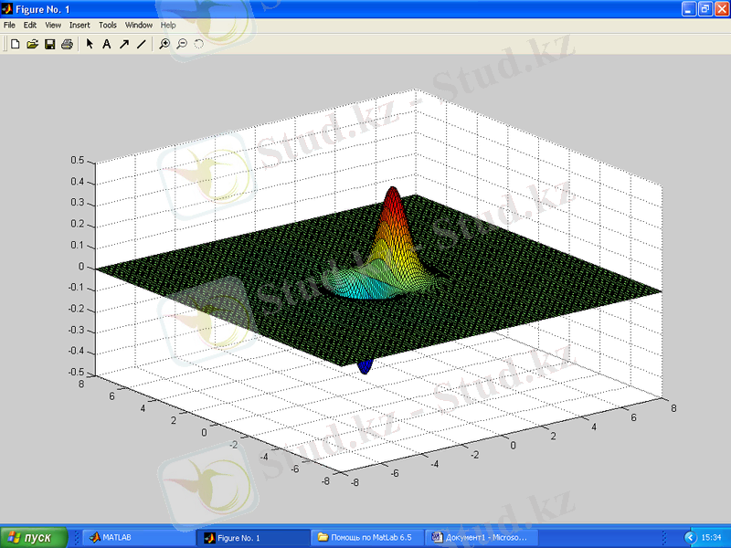Viewport: 731px width, 548px height.
Task: Choose the Insert Arrow tool
Action: pos(123,43)
